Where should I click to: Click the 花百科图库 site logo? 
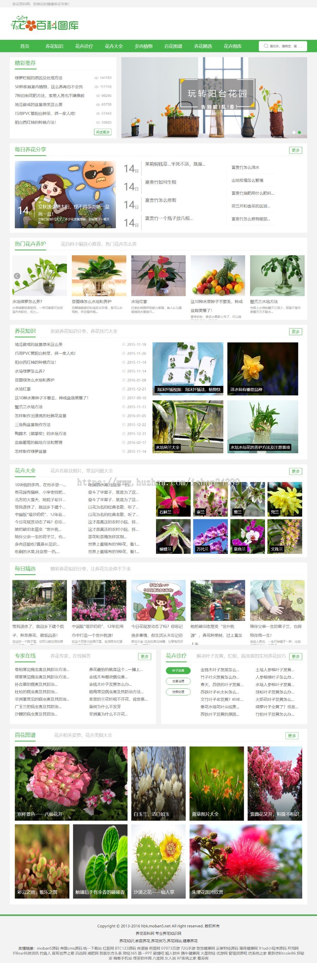45,24
